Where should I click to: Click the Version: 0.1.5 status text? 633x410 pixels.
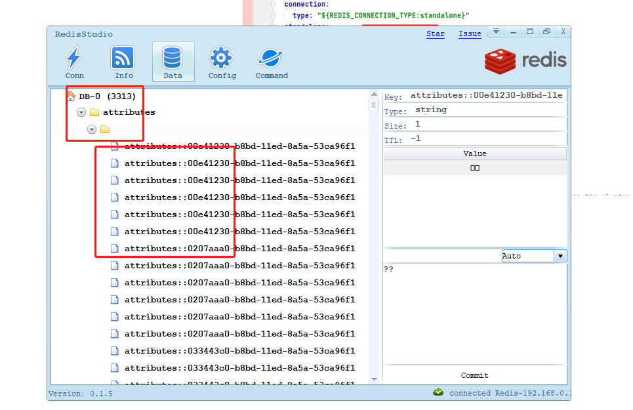(x=81, y=394)
